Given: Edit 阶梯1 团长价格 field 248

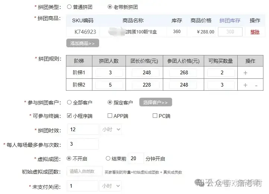Looking at the screenshot, I should (x=145, y=72).
